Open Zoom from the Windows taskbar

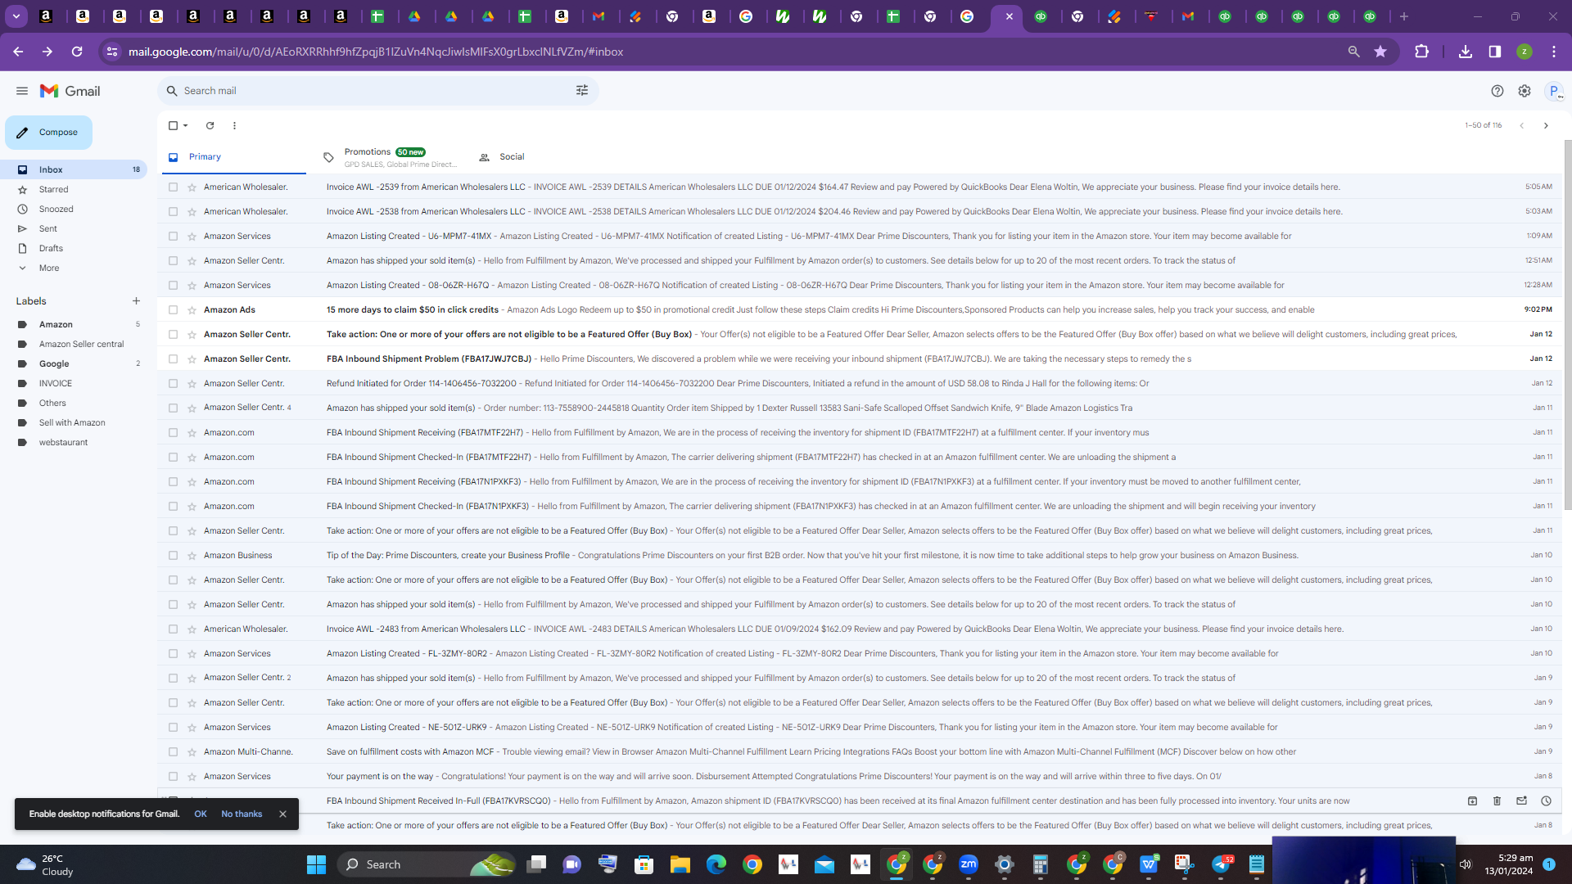coord(969,864)
